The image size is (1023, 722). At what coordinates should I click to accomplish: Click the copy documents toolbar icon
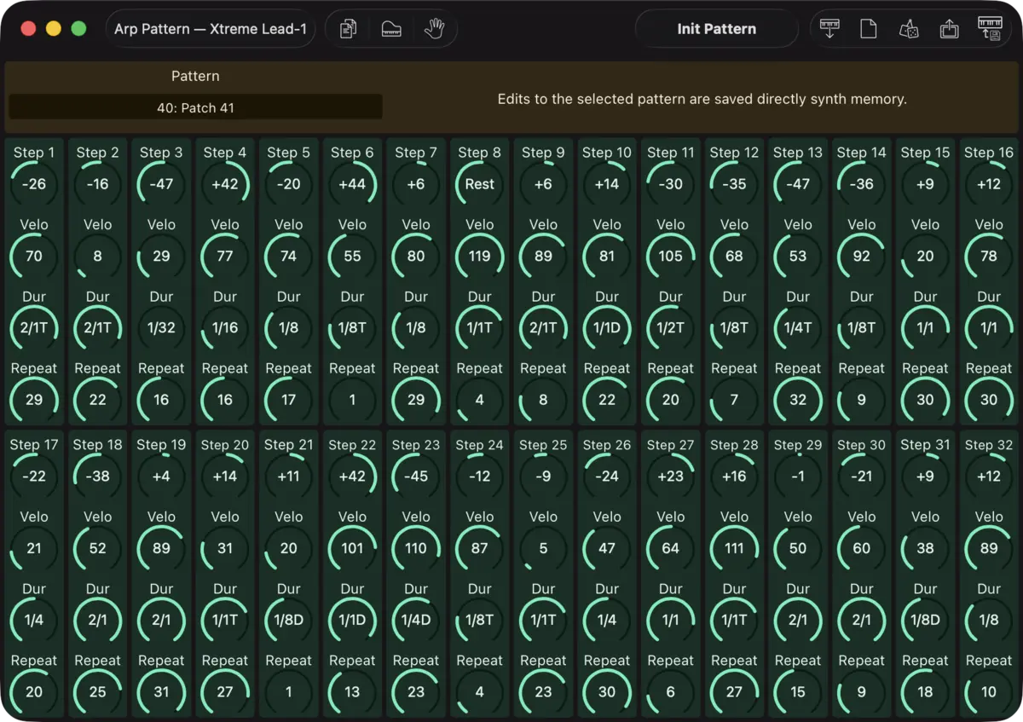[x=348, y=29]
